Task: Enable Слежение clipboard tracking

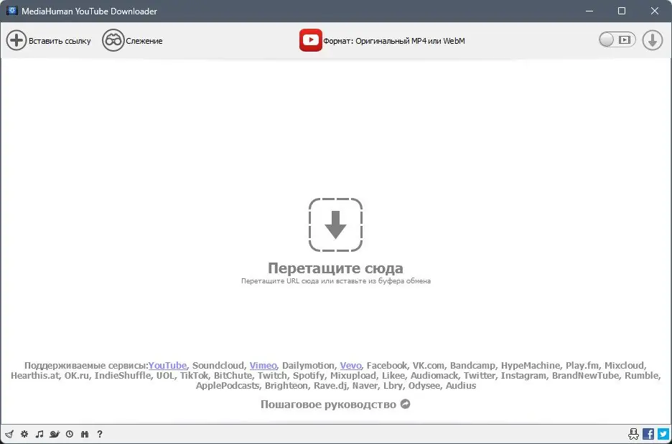Action: pyautogui.click(x=133, y=41)
